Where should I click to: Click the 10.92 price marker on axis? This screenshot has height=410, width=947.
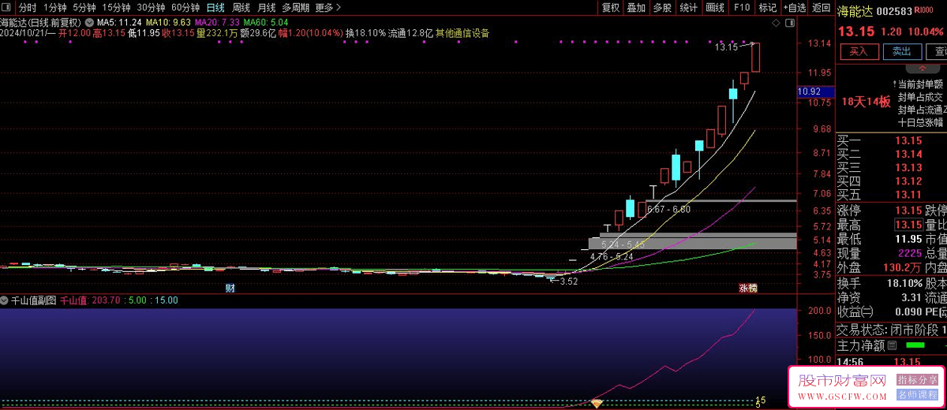coord(809,91)
